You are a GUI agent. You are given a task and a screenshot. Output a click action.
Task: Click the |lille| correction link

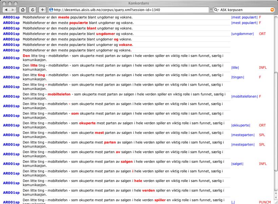[235, 68]
